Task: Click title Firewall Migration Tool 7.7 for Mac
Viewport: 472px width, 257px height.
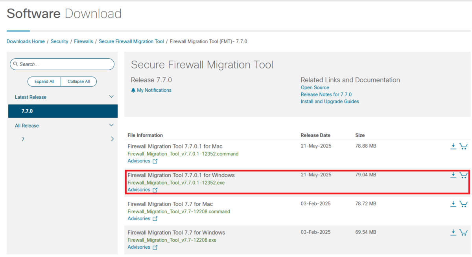Action: [170, 204]
